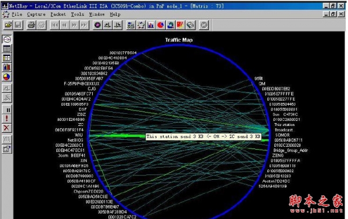Viewport: 348px width, 219px height.
Task: Select the '0050BABD6711' address label
Action: point(288,140)
